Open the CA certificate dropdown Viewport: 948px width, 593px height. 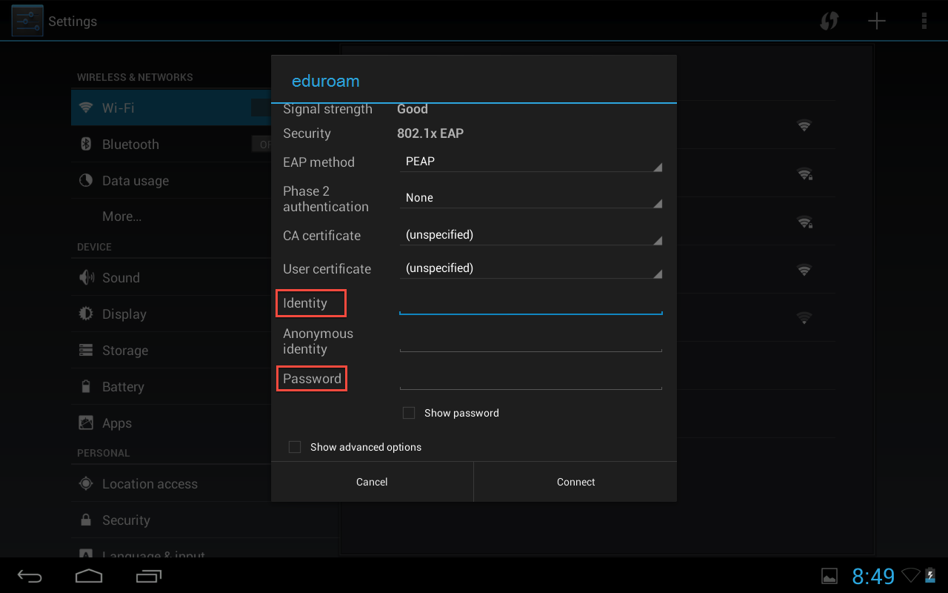530,235
